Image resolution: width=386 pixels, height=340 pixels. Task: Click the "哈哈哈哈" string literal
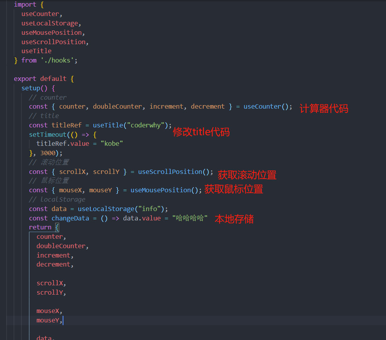click(x=190, y=218)
